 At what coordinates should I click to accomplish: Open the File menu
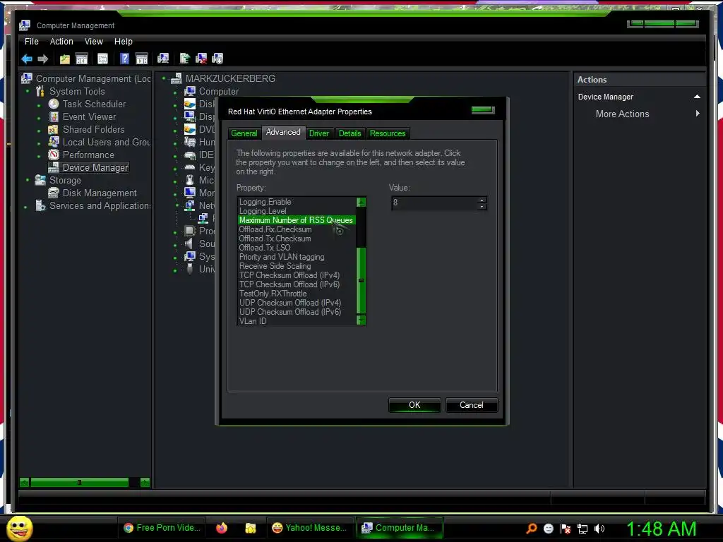pyautogui.click(x=31, y=42)
